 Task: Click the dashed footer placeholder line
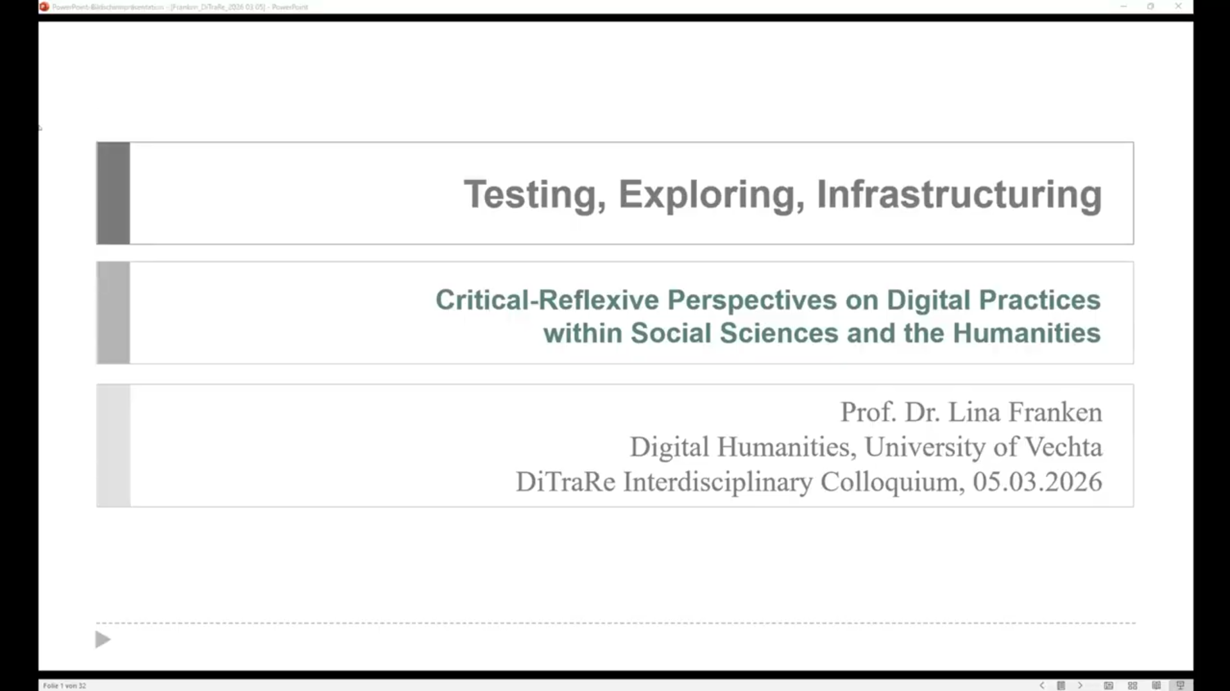coord(615,621)
